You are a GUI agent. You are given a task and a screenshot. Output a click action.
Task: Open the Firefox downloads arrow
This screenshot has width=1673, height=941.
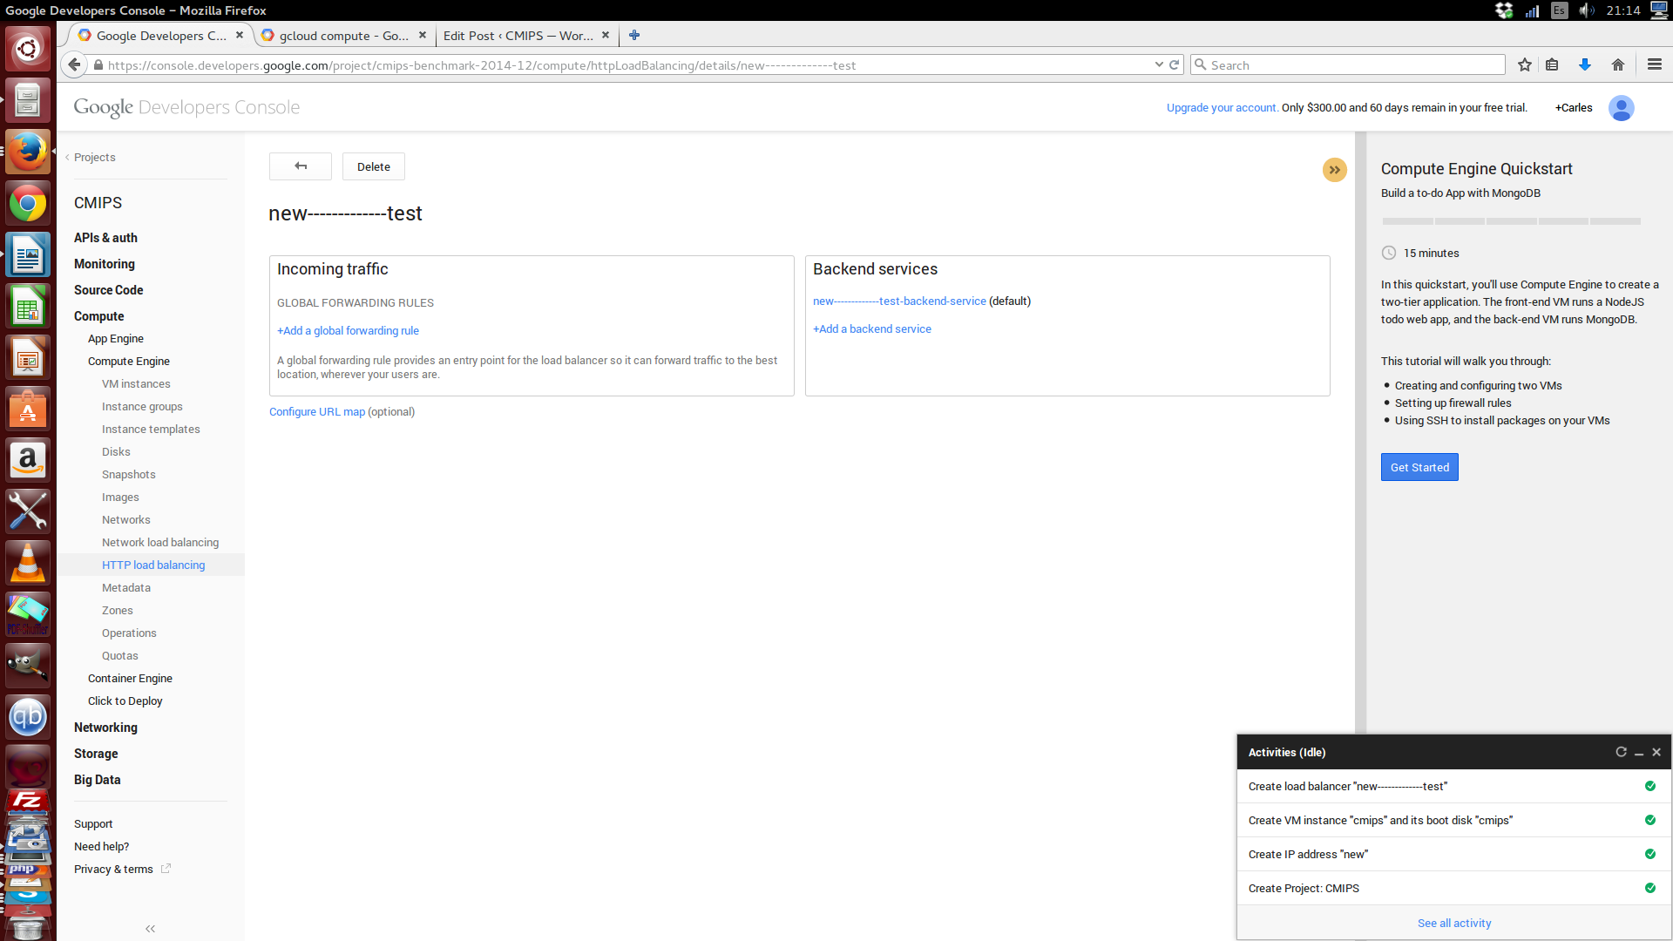coord(1585,64)
